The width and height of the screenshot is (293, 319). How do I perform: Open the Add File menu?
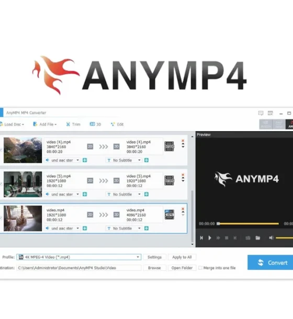tap(45, 124)
